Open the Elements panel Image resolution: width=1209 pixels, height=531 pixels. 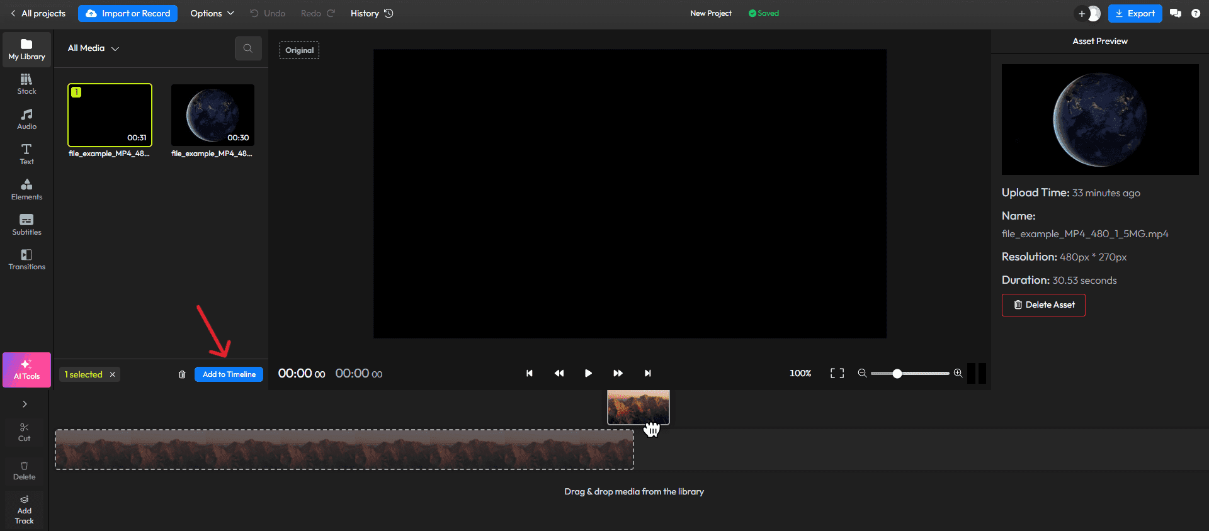click(26, 190)
